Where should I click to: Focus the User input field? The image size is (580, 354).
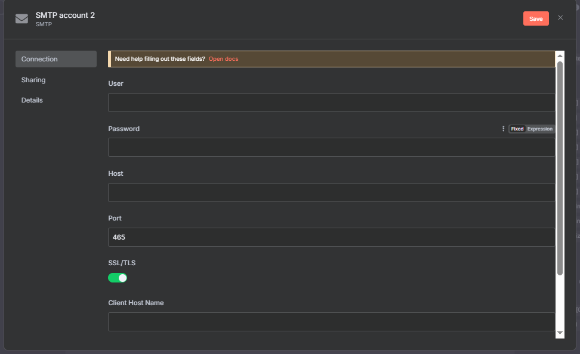tap(331, 103)
